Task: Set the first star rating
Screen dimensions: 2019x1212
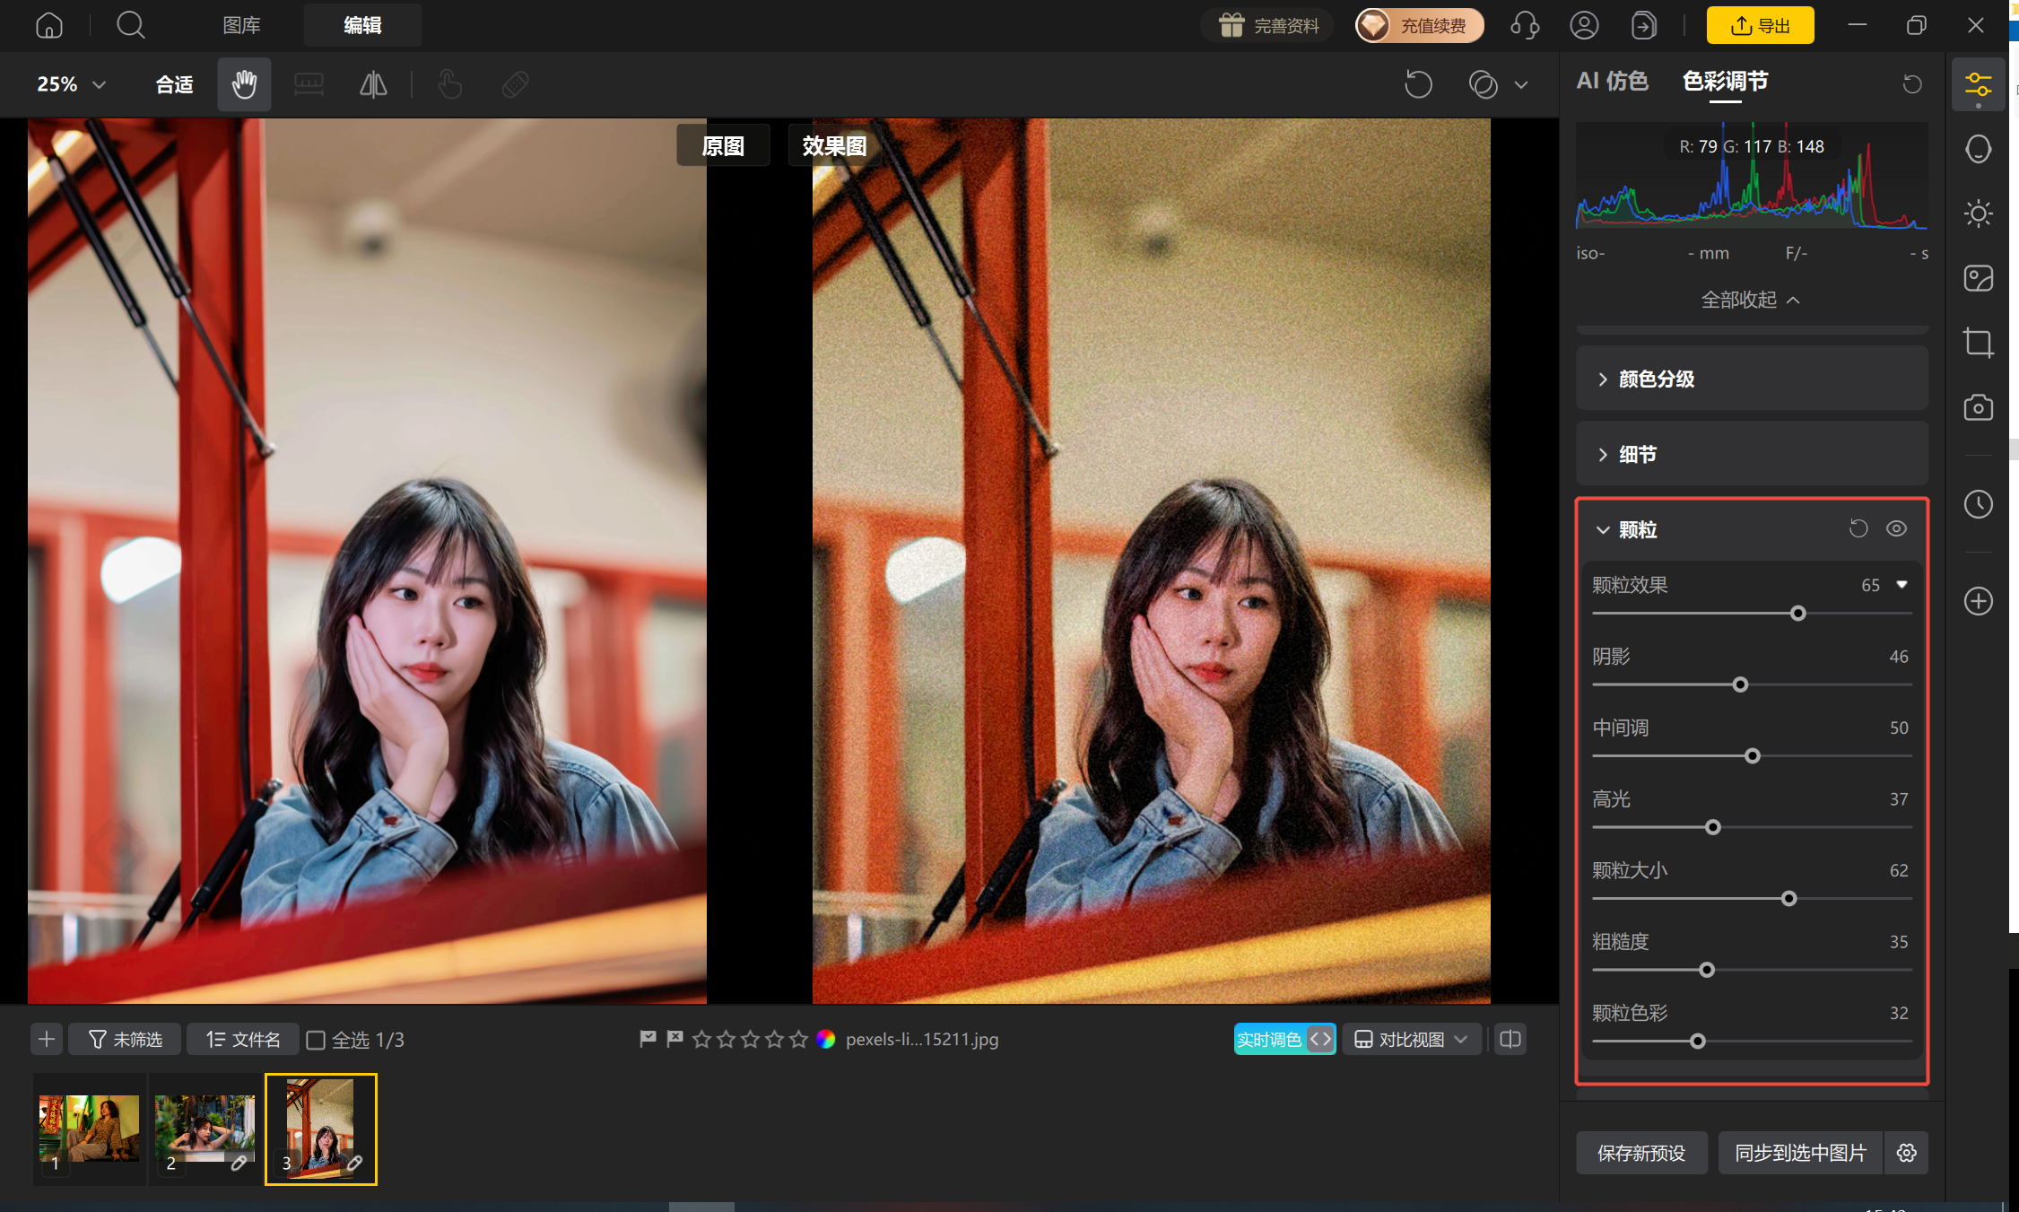Action: click(x=701, y=1039)
